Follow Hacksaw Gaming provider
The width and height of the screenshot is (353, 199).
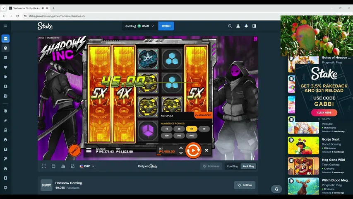click(x=245, y=185)
